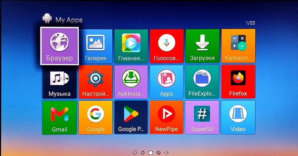Switch to the film reel section tab
Image resolution: width=298 pixels, height=156 pixels.
coord(135,153)
